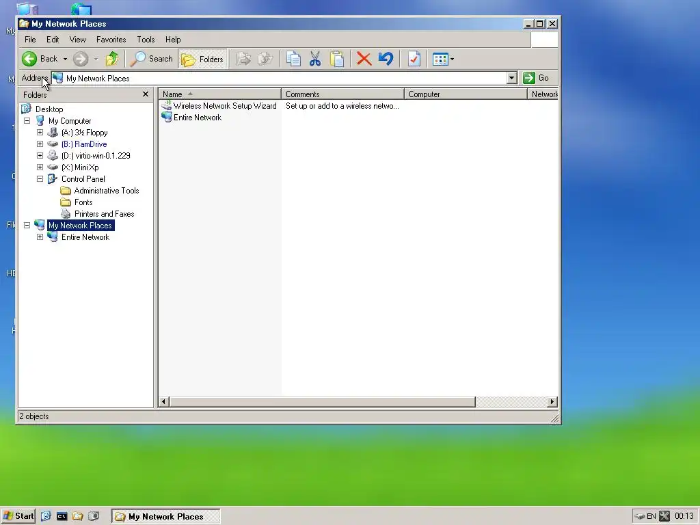700x525 pixels.
Task: Select Desktop in the folder tree
Action: [49, 109]
